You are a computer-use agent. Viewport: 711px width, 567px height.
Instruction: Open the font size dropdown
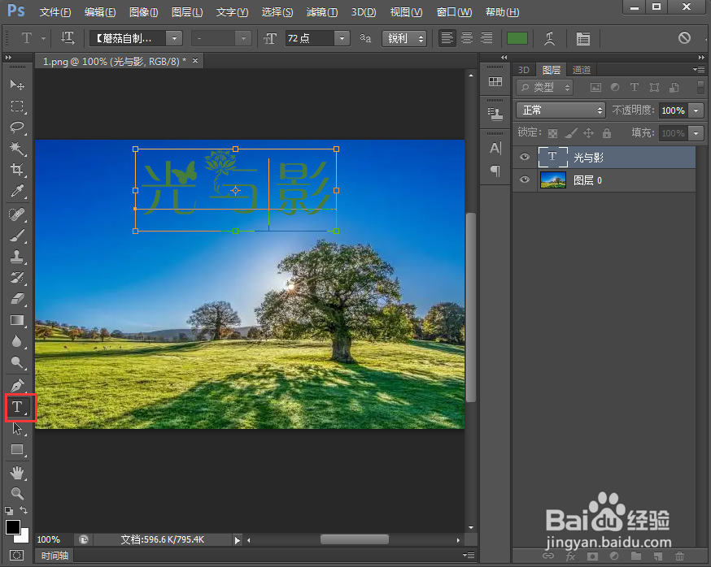[342, 38]
